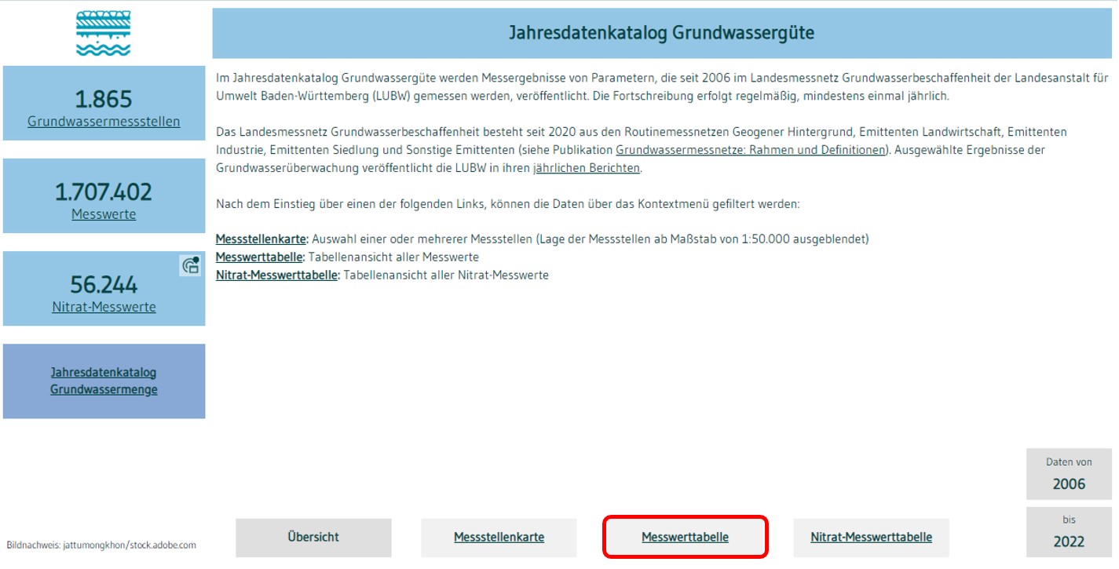
Task: Click the bis 2022 box
Action: tap(1069, 531)
